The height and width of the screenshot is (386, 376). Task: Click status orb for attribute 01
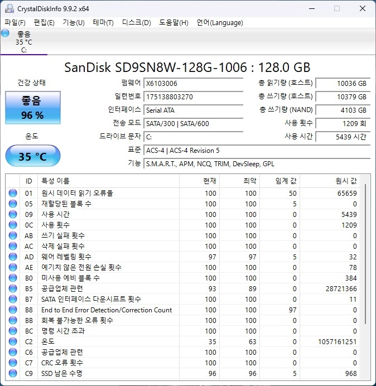13,193
